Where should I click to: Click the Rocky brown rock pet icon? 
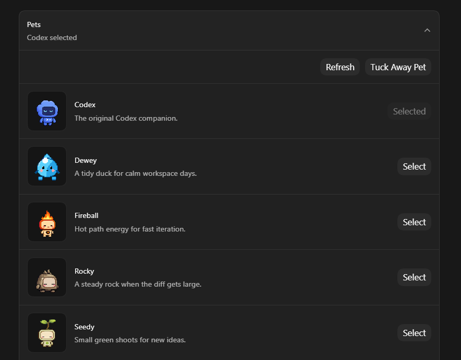pos(47,278)
